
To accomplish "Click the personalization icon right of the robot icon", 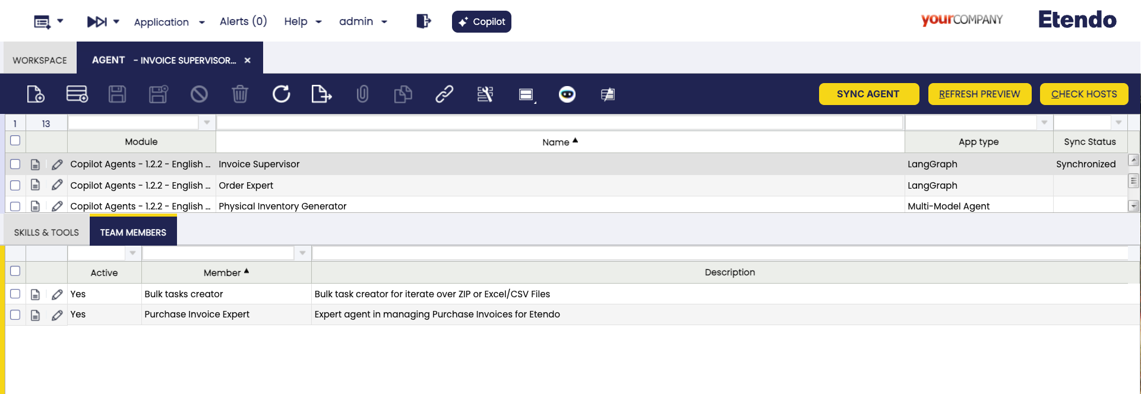I will point(608,94).
